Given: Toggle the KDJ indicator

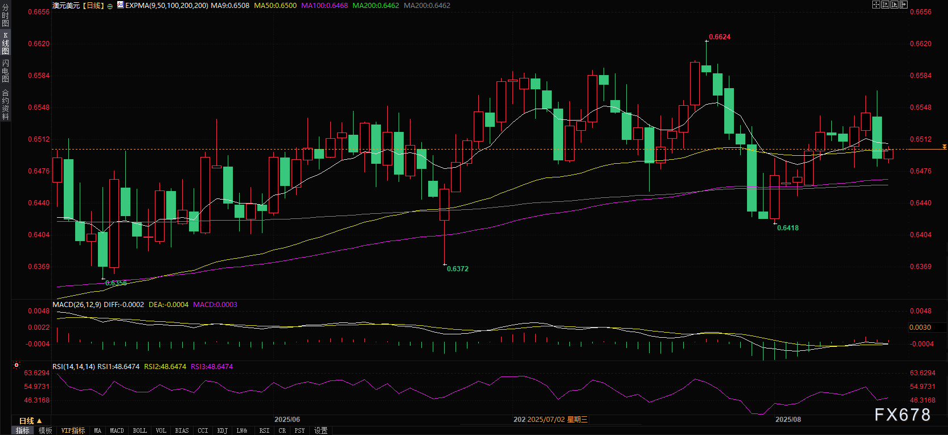Looking at the screenshot, I should [x=222, y=430].
